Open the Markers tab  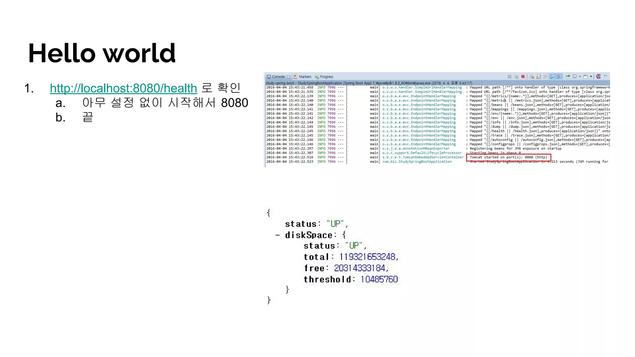[303, 77]
